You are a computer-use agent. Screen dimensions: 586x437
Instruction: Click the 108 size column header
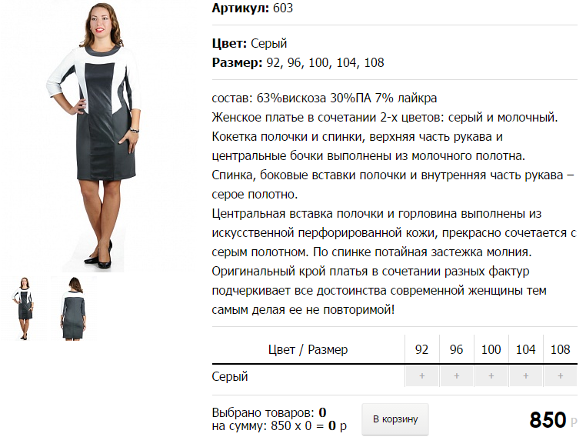coord(561,349)
